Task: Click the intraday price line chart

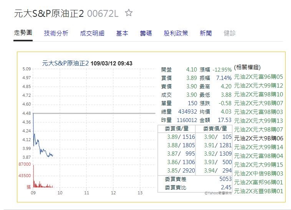Action: click(94, 113)
